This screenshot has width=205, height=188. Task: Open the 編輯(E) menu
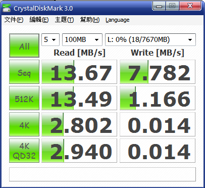tap(39, 20)
